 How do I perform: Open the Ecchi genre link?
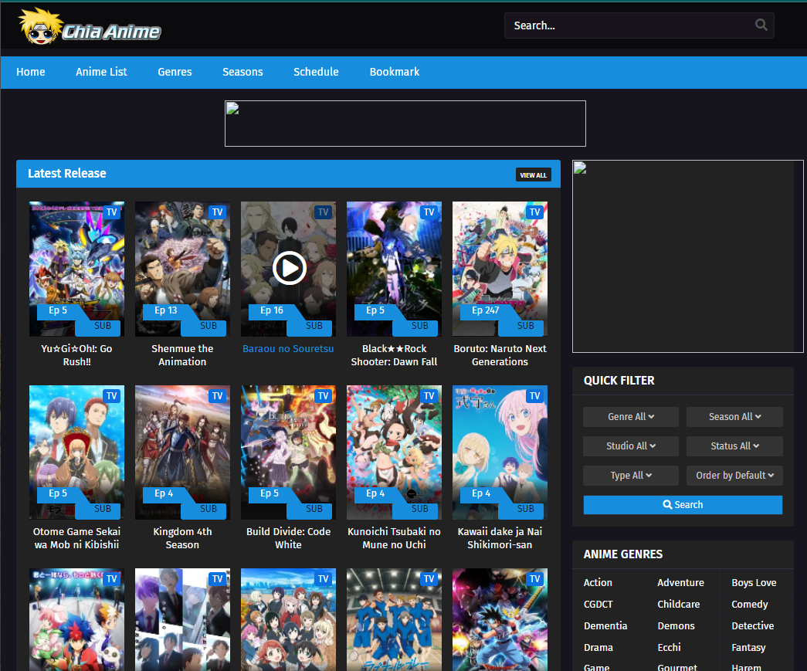pos(669,647)
